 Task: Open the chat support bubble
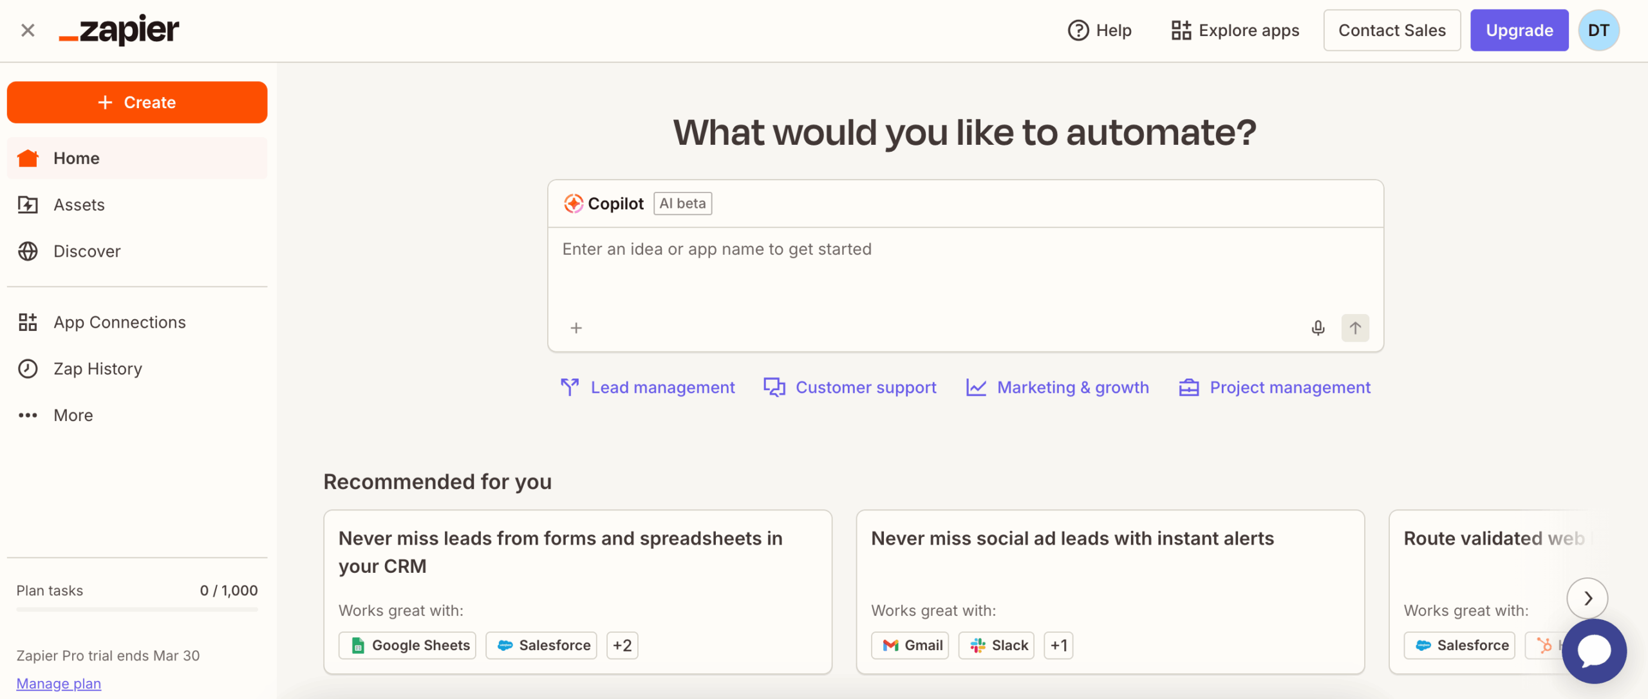pyautogui.click(x=1593, y=651)
